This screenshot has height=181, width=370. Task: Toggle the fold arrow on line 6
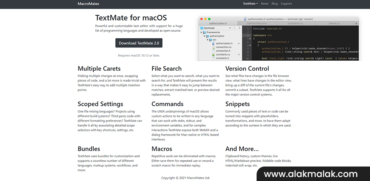(250, 45)
